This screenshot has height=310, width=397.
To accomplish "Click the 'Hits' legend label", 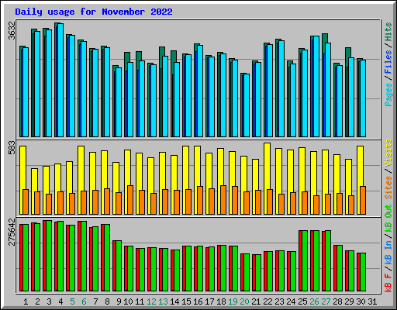I will [x=388, y=32].
